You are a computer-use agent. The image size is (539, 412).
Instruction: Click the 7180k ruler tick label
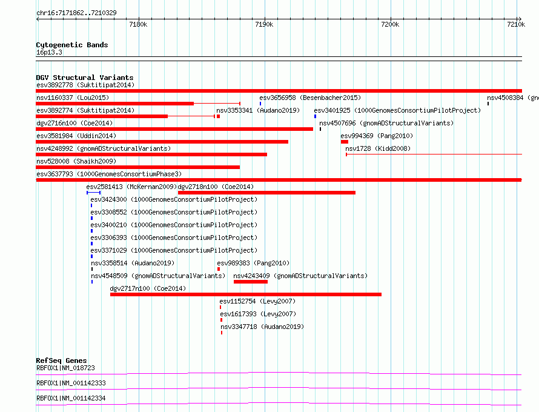click(138, 24)
